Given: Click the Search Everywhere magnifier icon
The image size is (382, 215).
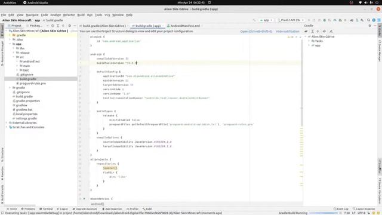Looking at the screenshot, I should coord(369,20).
